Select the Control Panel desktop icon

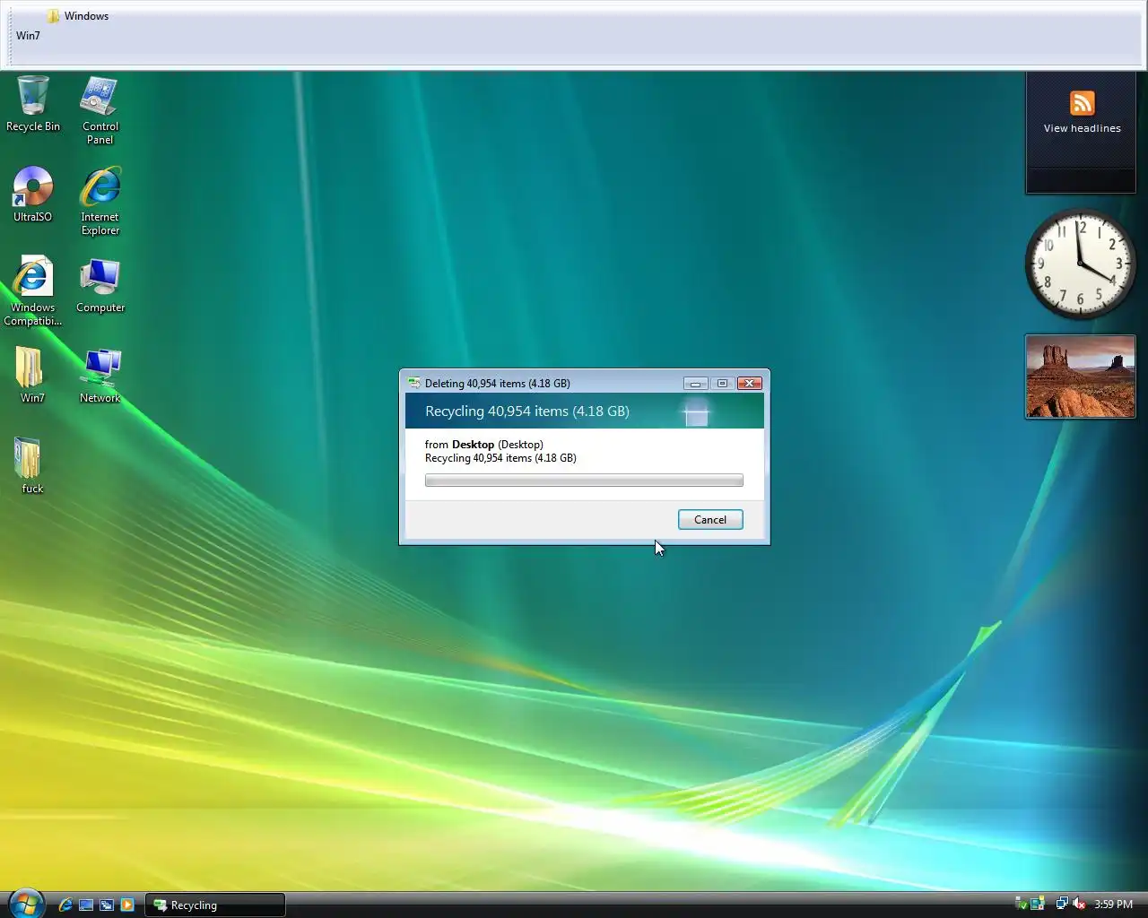[100, 110]
